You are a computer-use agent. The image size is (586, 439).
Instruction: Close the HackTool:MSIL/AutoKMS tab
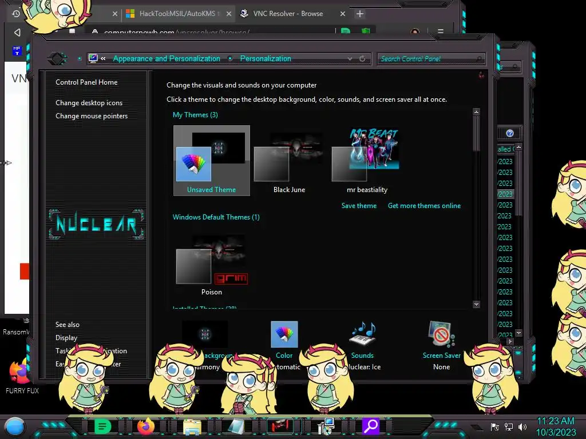point(229,14)
